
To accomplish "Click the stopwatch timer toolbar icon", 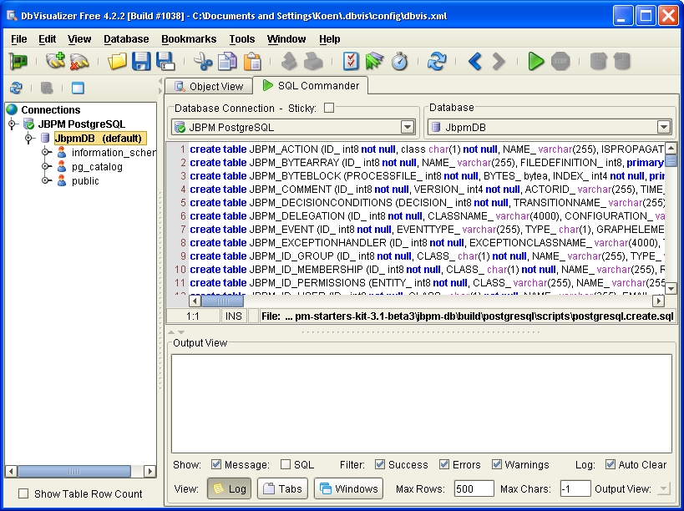I will pos(398,60).
